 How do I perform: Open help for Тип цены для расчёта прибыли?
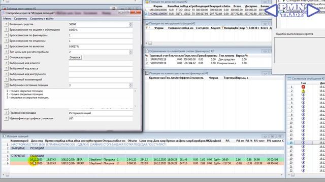(x=6, y=52)
